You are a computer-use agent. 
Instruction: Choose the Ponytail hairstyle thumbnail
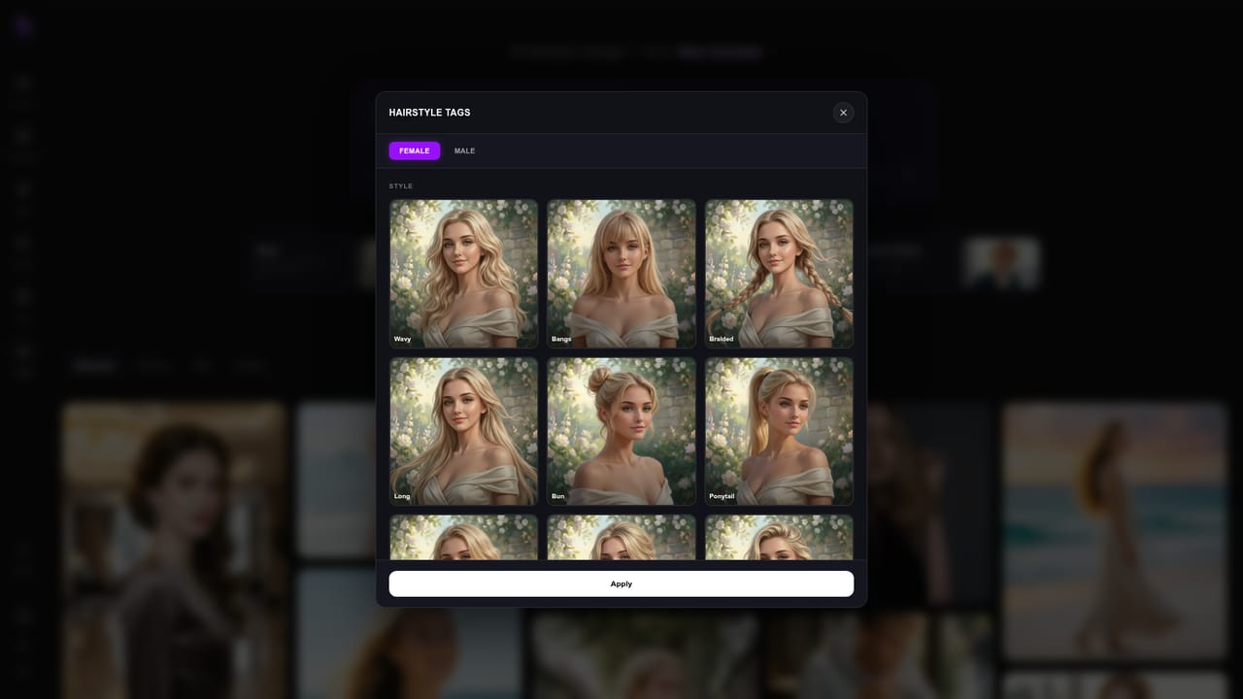(x=779, y=431)
